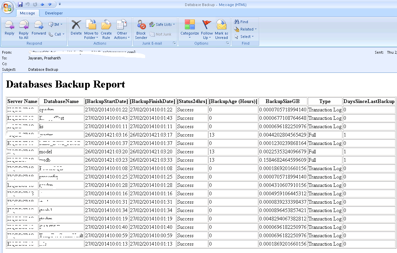
Task: Switch to the Developer tab
Action: click(54, 13)
